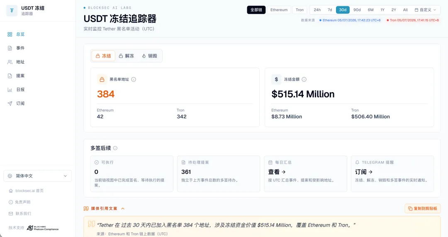
Task: Click the Ethereum data source timestamp
Action: [x=350, y=20]
